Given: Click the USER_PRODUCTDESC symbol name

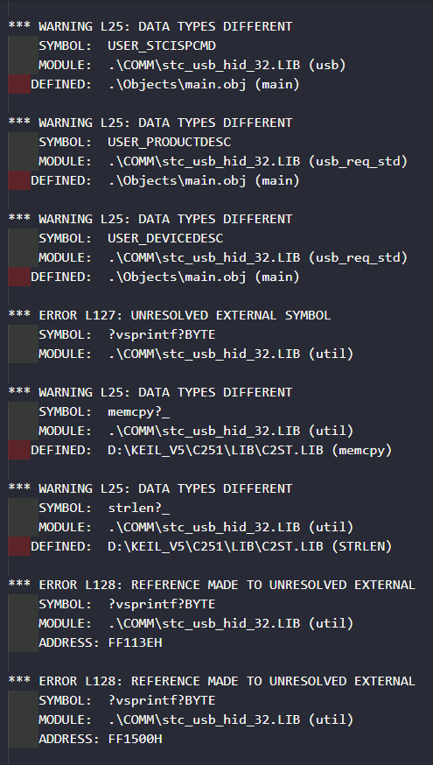Looking at the screenshot, I should (169, 142).
